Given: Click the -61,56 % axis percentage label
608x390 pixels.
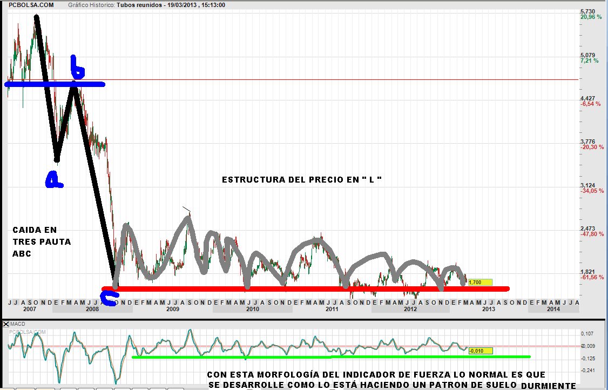Looking at the screenshot, I should tap(591, 278).
